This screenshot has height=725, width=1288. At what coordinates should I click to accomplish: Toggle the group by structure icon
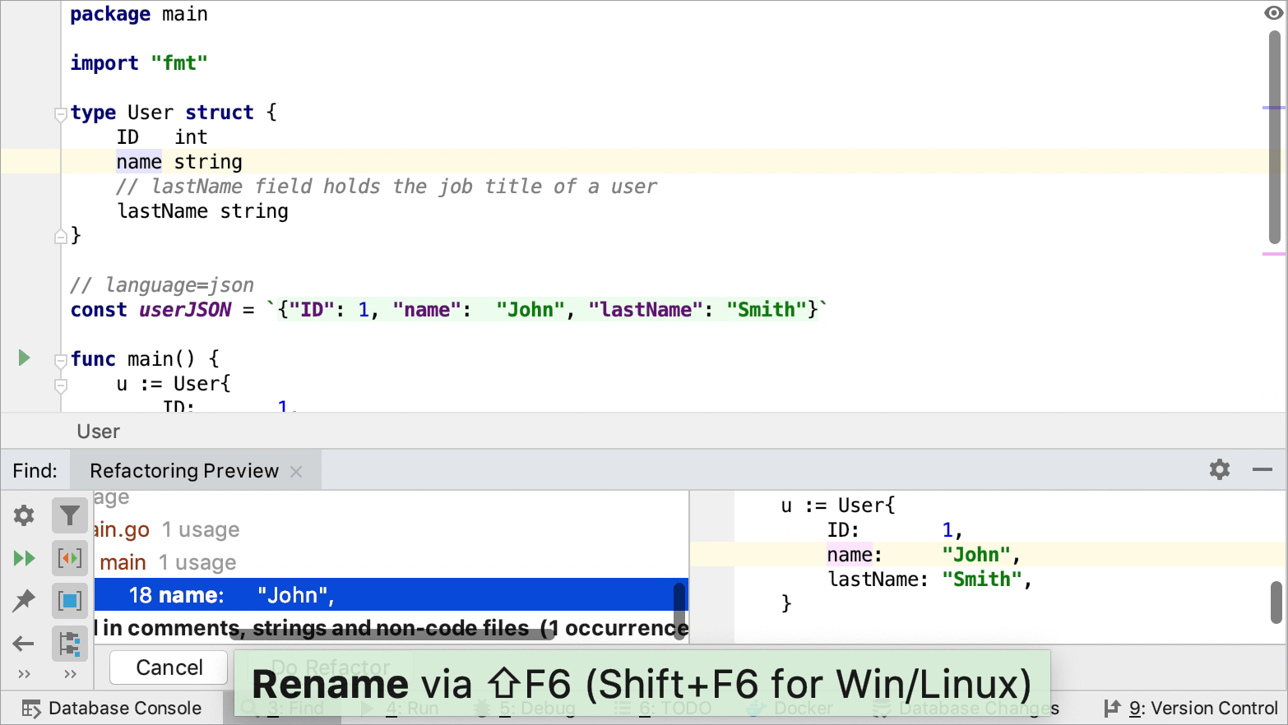coord(70,644)
